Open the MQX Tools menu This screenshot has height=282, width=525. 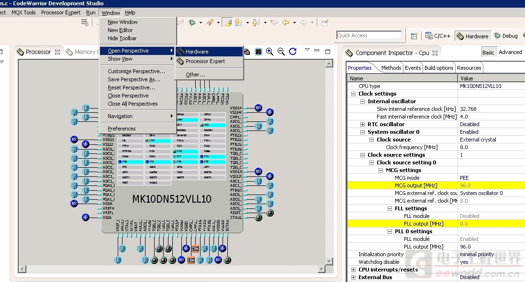(23, 13)
